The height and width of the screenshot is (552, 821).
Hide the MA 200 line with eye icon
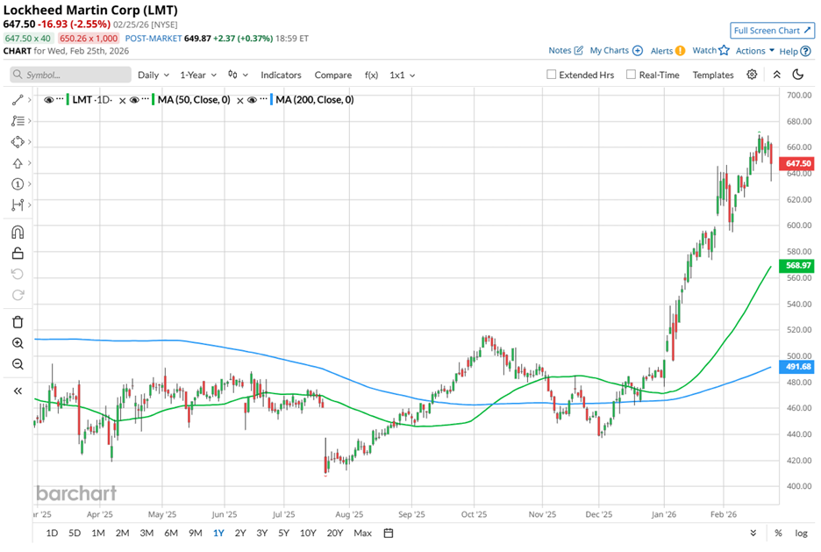[252, 100]
